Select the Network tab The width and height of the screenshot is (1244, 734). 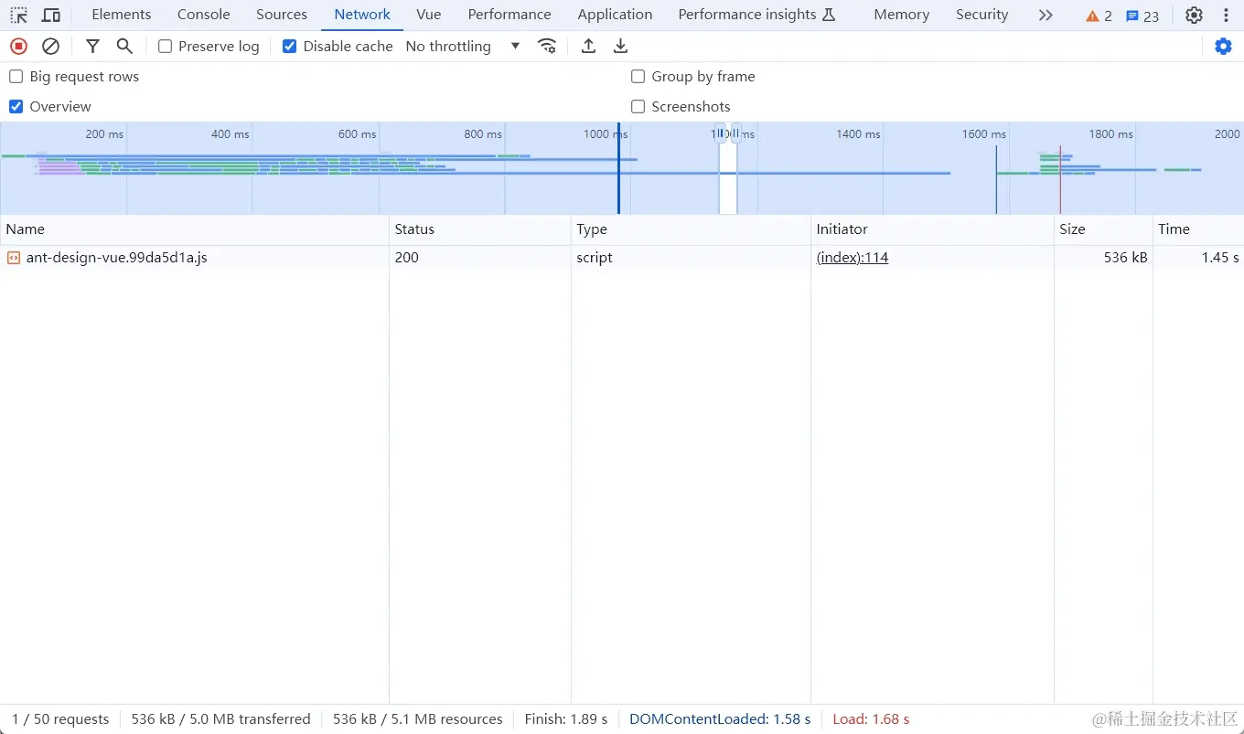coord(362,15)
